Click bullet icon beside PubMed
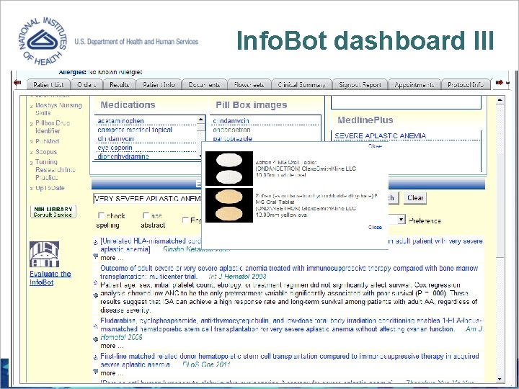Image resolution: width=519 pixels, height=389 pixels. click(32, 142)
